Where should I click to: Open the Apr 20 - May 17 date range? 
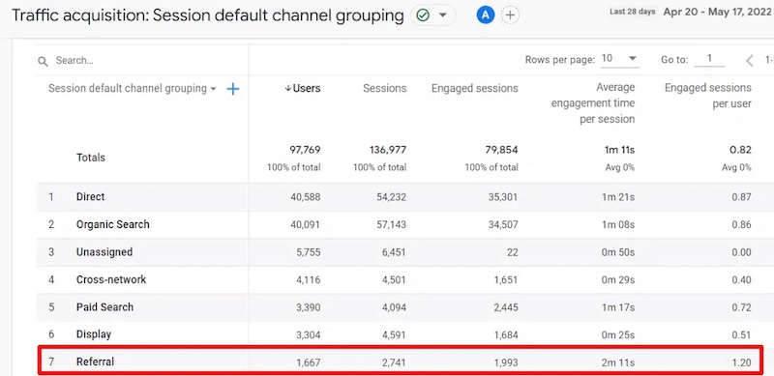[x=717, y=12]
